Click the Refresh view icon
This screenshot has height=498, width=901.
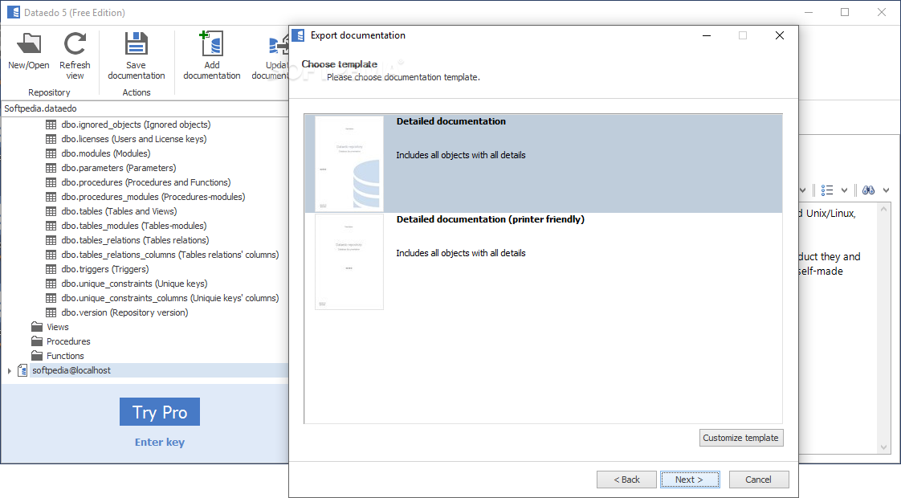pyautogui.click(x=75, y=44)
